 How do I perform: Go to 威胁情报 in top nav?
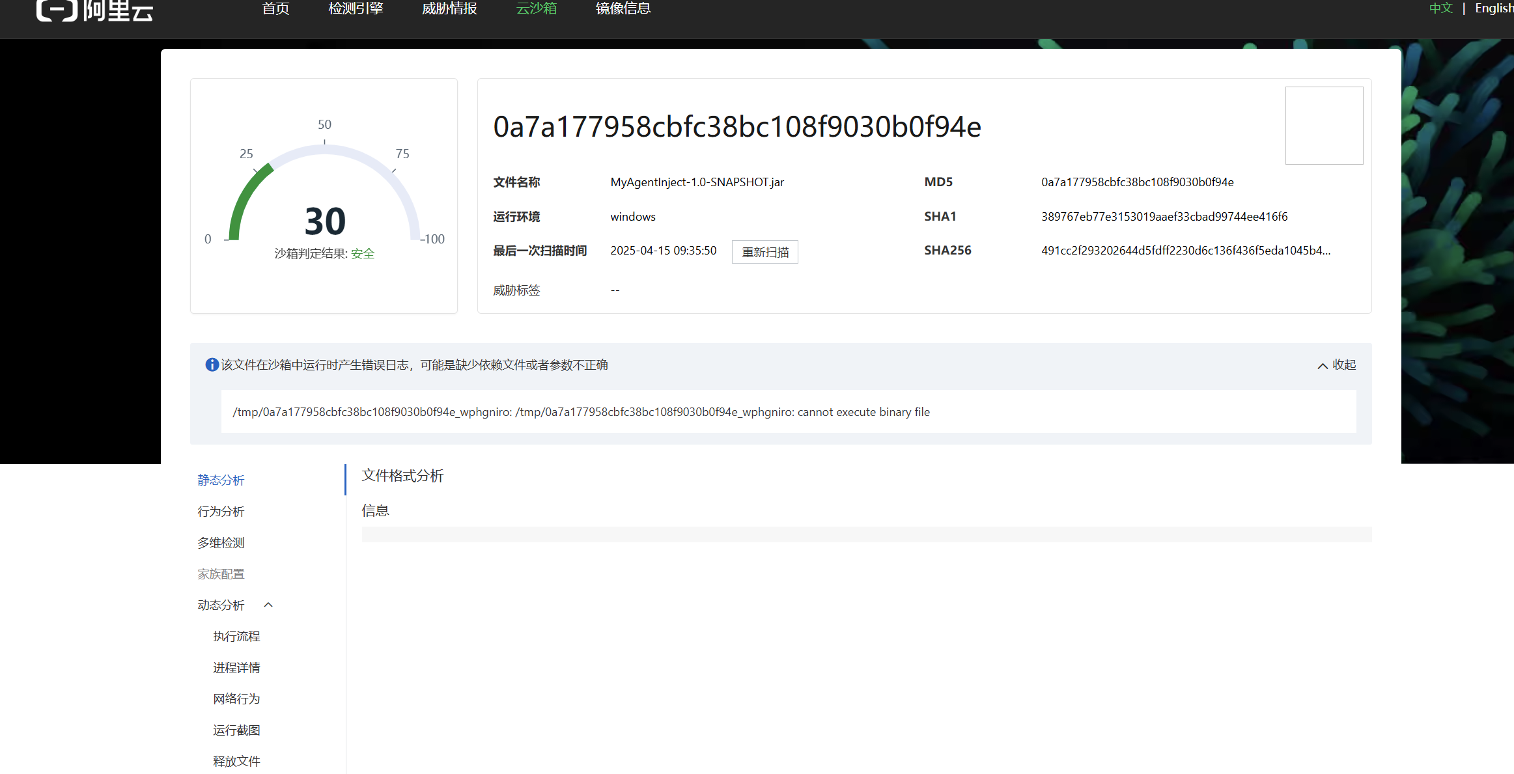[x=449, y=8]
